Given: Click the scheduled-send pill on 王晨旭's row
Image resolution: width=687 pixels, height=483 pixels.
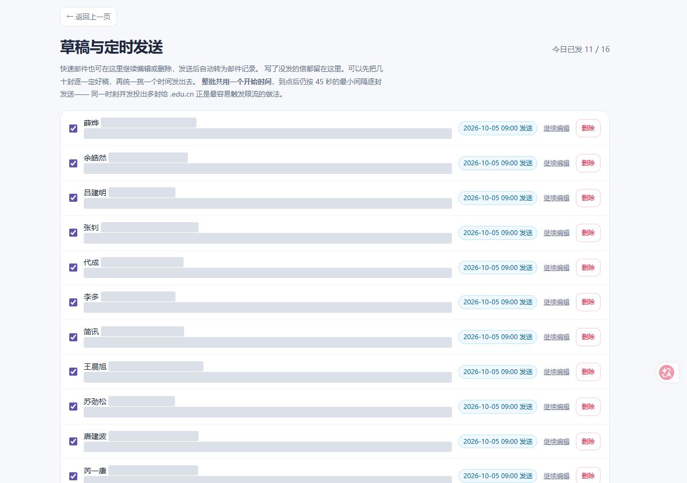Looking at the screenshot, I should 498,372.
